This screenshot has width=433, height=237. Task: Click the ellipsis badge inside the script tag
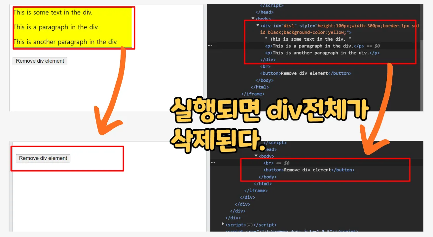coord(250,225)
